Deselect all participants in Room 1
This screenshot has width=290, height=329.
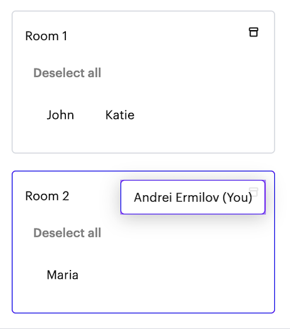coord(67,73)
